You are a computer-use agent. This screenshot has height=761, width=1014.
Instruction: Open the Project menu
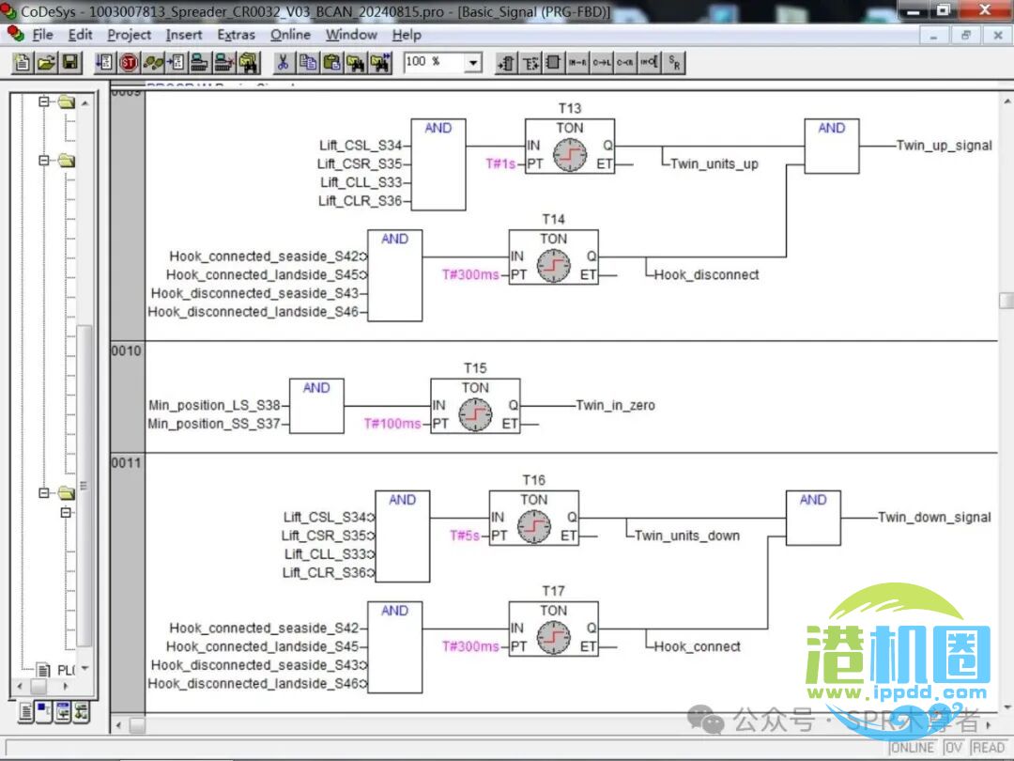click(129, 35)
